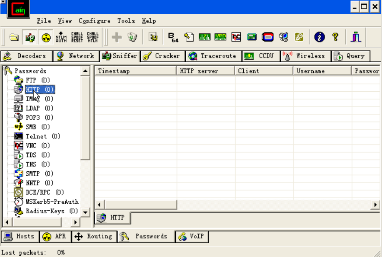Image resolution: width=382 pixels, height=257 pixels.
Task: Open the RSA SecurID token calculator icon
Action: [x=267, y=37]
